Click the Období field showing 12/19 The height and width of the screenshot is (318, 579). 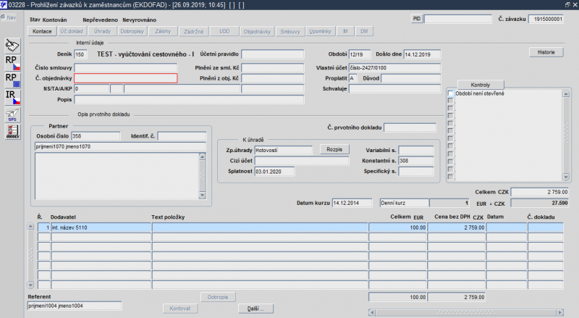click(x=359, y=54)
